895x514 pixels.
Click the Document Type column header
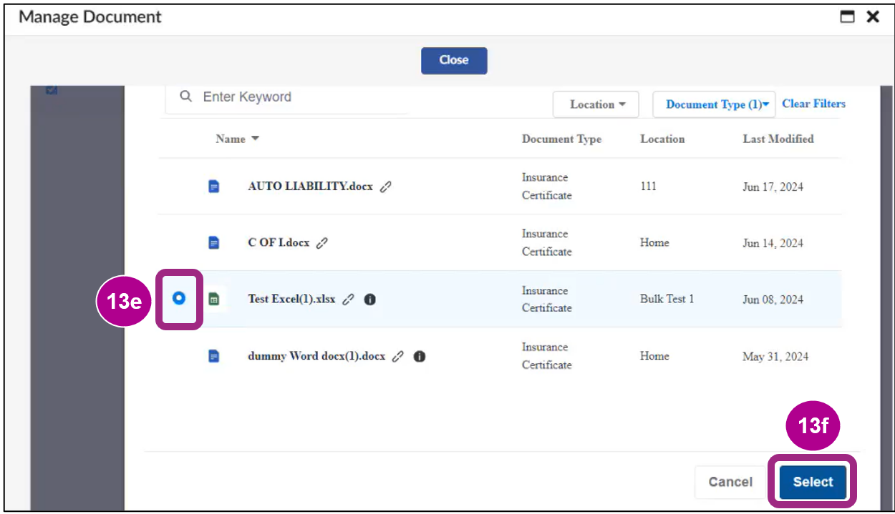pos(561,139)
